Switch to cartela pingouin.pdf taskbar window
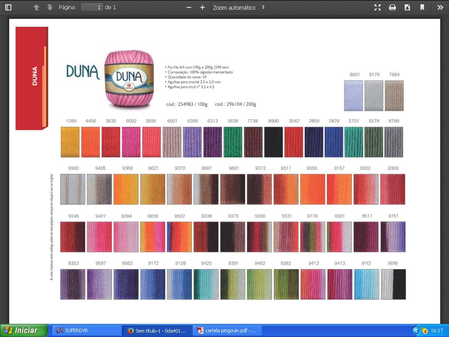Image resolution: width=449 pixels, height=337 pixels. click(x=228, y=330)
